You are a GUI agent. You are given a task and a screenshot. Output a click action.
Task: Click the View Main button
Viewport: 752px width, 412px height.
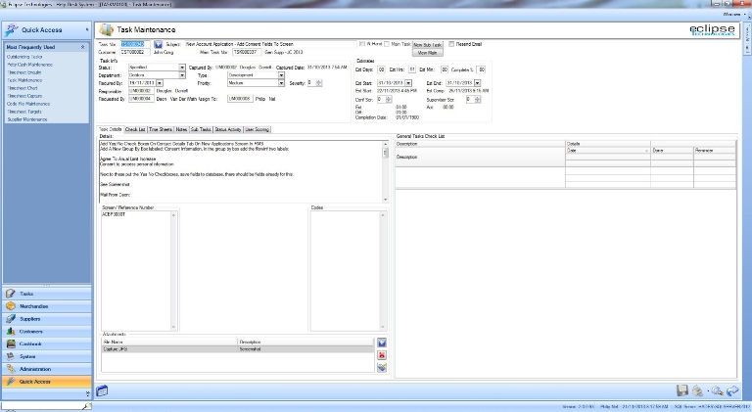427,53
